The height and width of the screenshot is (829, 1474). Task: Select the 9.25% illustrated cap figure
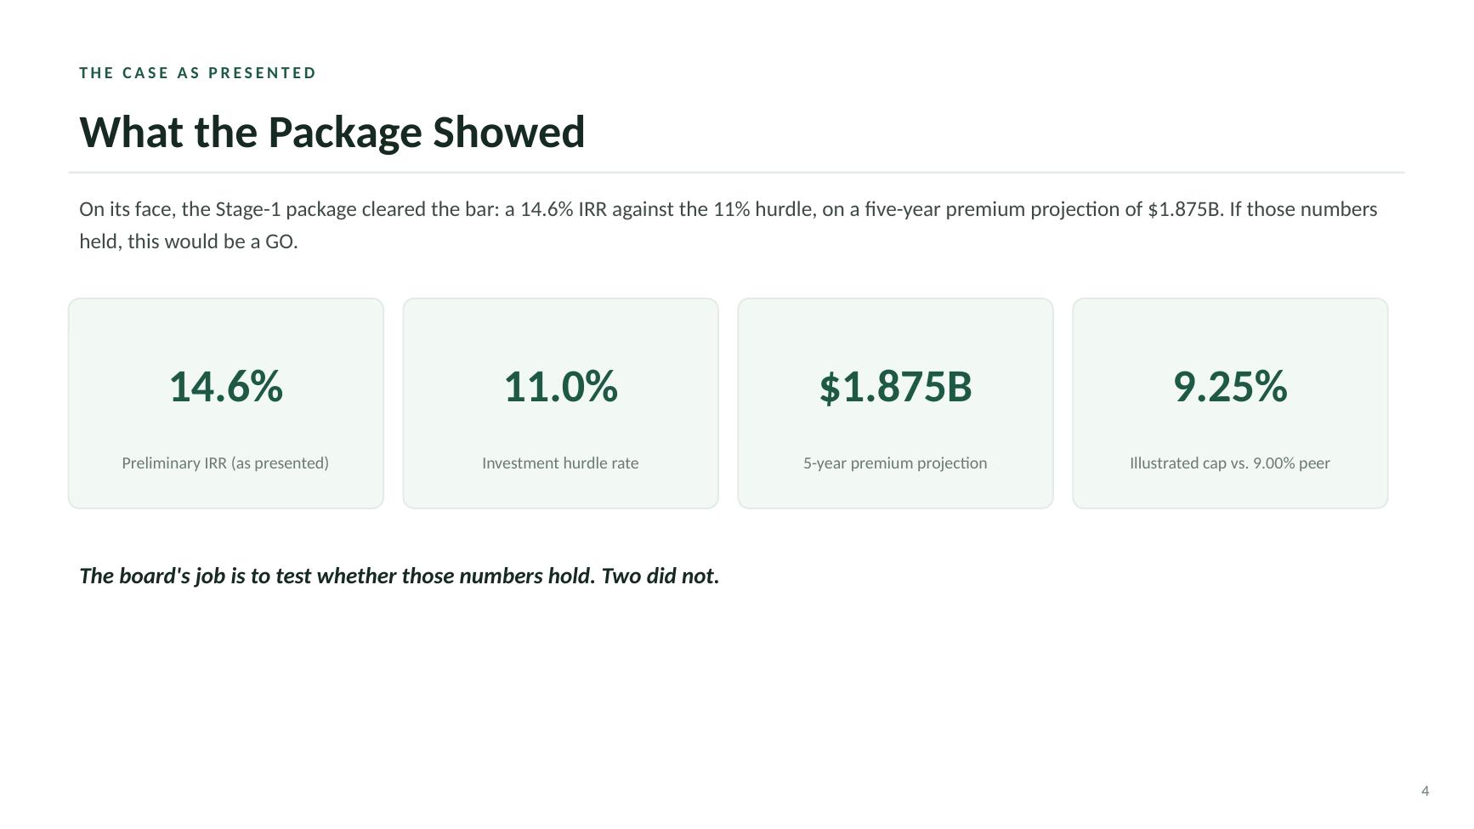[x=1230, y=387]
